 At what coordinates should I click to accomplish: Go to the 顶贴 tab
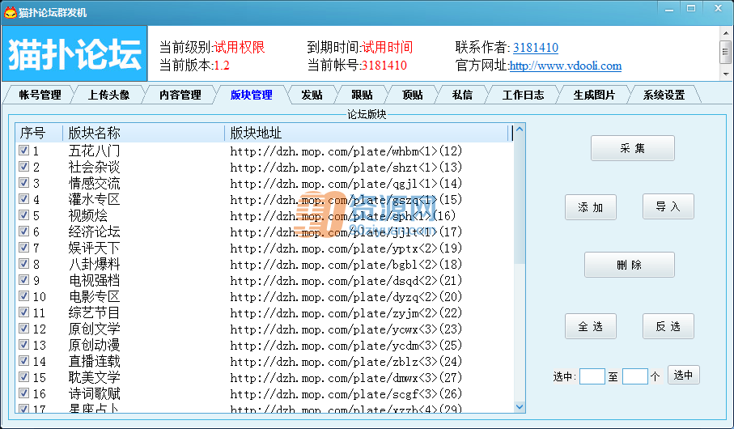pyautogui.click(x=413, y=95)
